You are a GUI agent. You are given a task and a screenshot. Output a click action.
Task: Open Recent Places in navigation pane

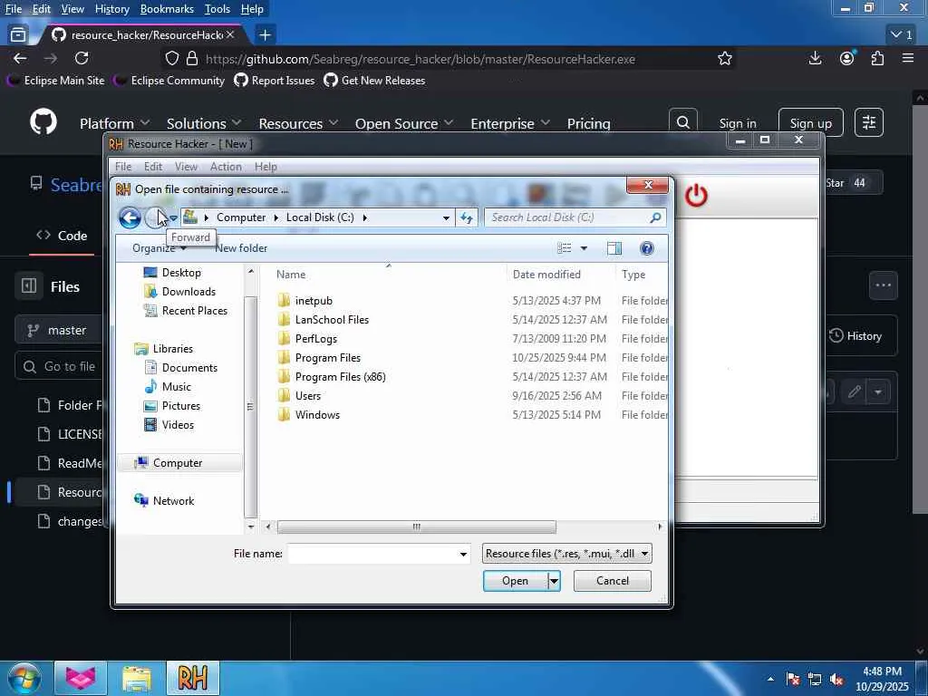coord(194,310)
